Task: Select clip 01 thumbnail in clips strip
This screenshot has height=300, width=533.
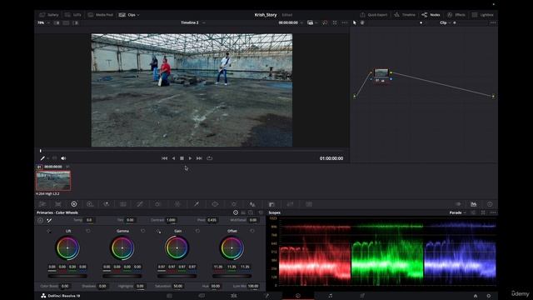Action: 53,180
